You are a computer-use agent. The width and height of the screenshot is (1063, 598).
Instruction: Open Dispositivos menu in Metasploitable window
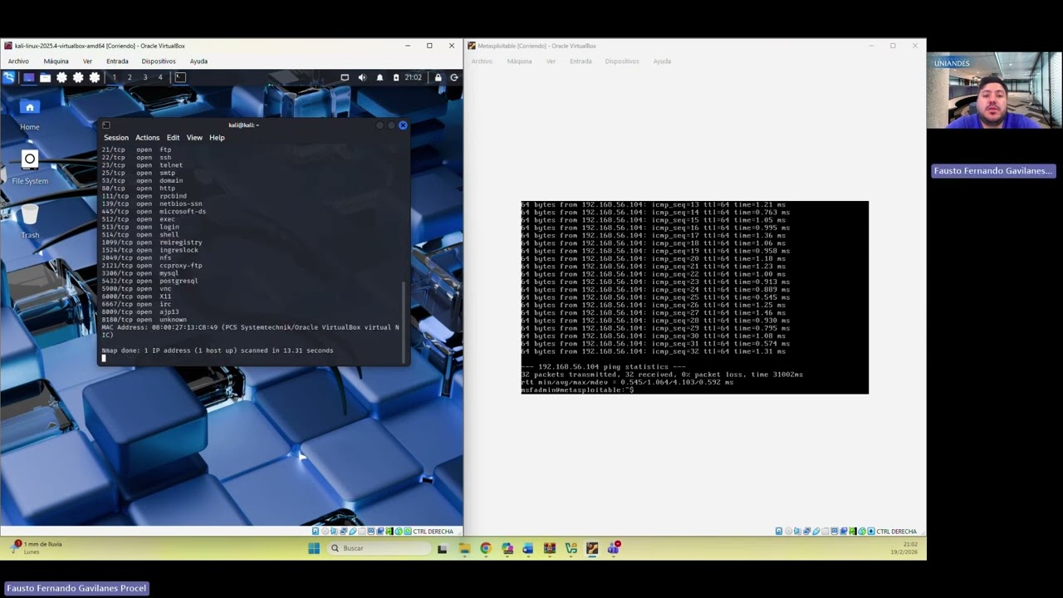tap(622, 61)
